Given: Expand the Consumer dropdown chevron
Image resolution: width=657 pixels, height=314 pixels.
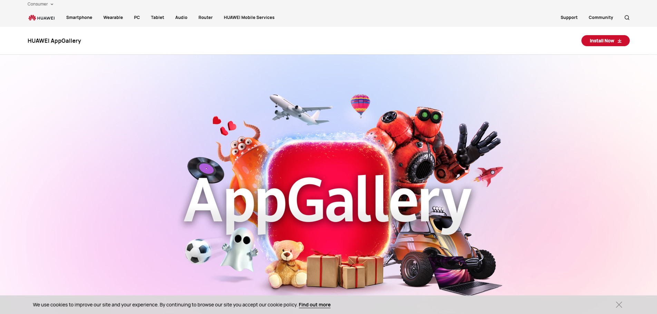Looking at the screenshot, I should (x=52, y=4).
